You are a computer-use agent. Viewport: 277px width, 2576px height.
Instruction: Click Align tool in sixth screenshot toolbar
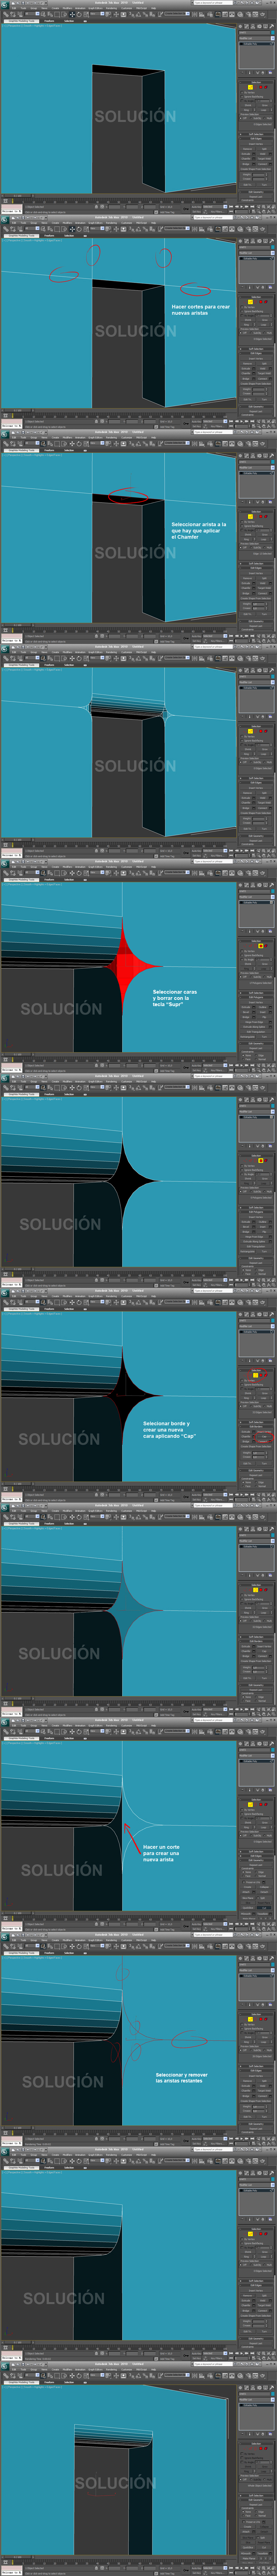[x=201, y=1088]
